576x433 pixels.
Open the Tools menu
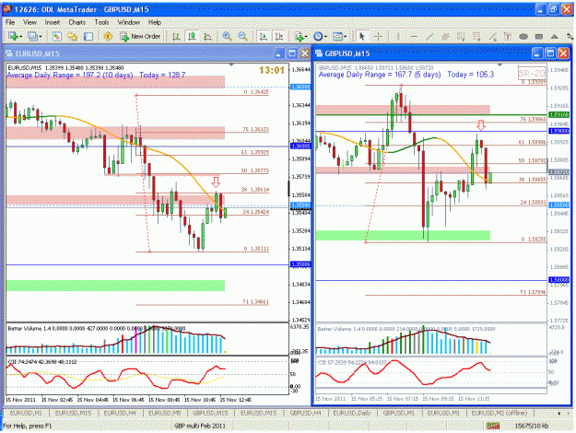[101, 22]
